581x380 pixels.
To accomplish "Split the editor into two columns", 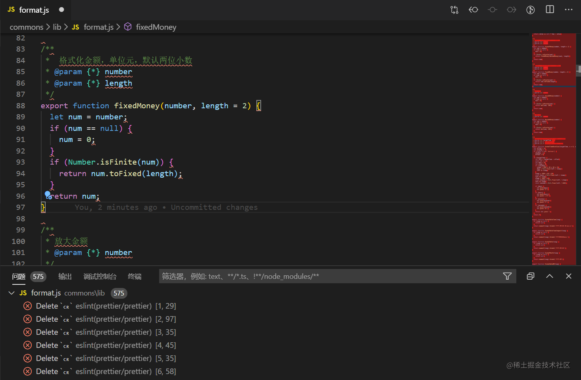I will [x=550, y=10].
